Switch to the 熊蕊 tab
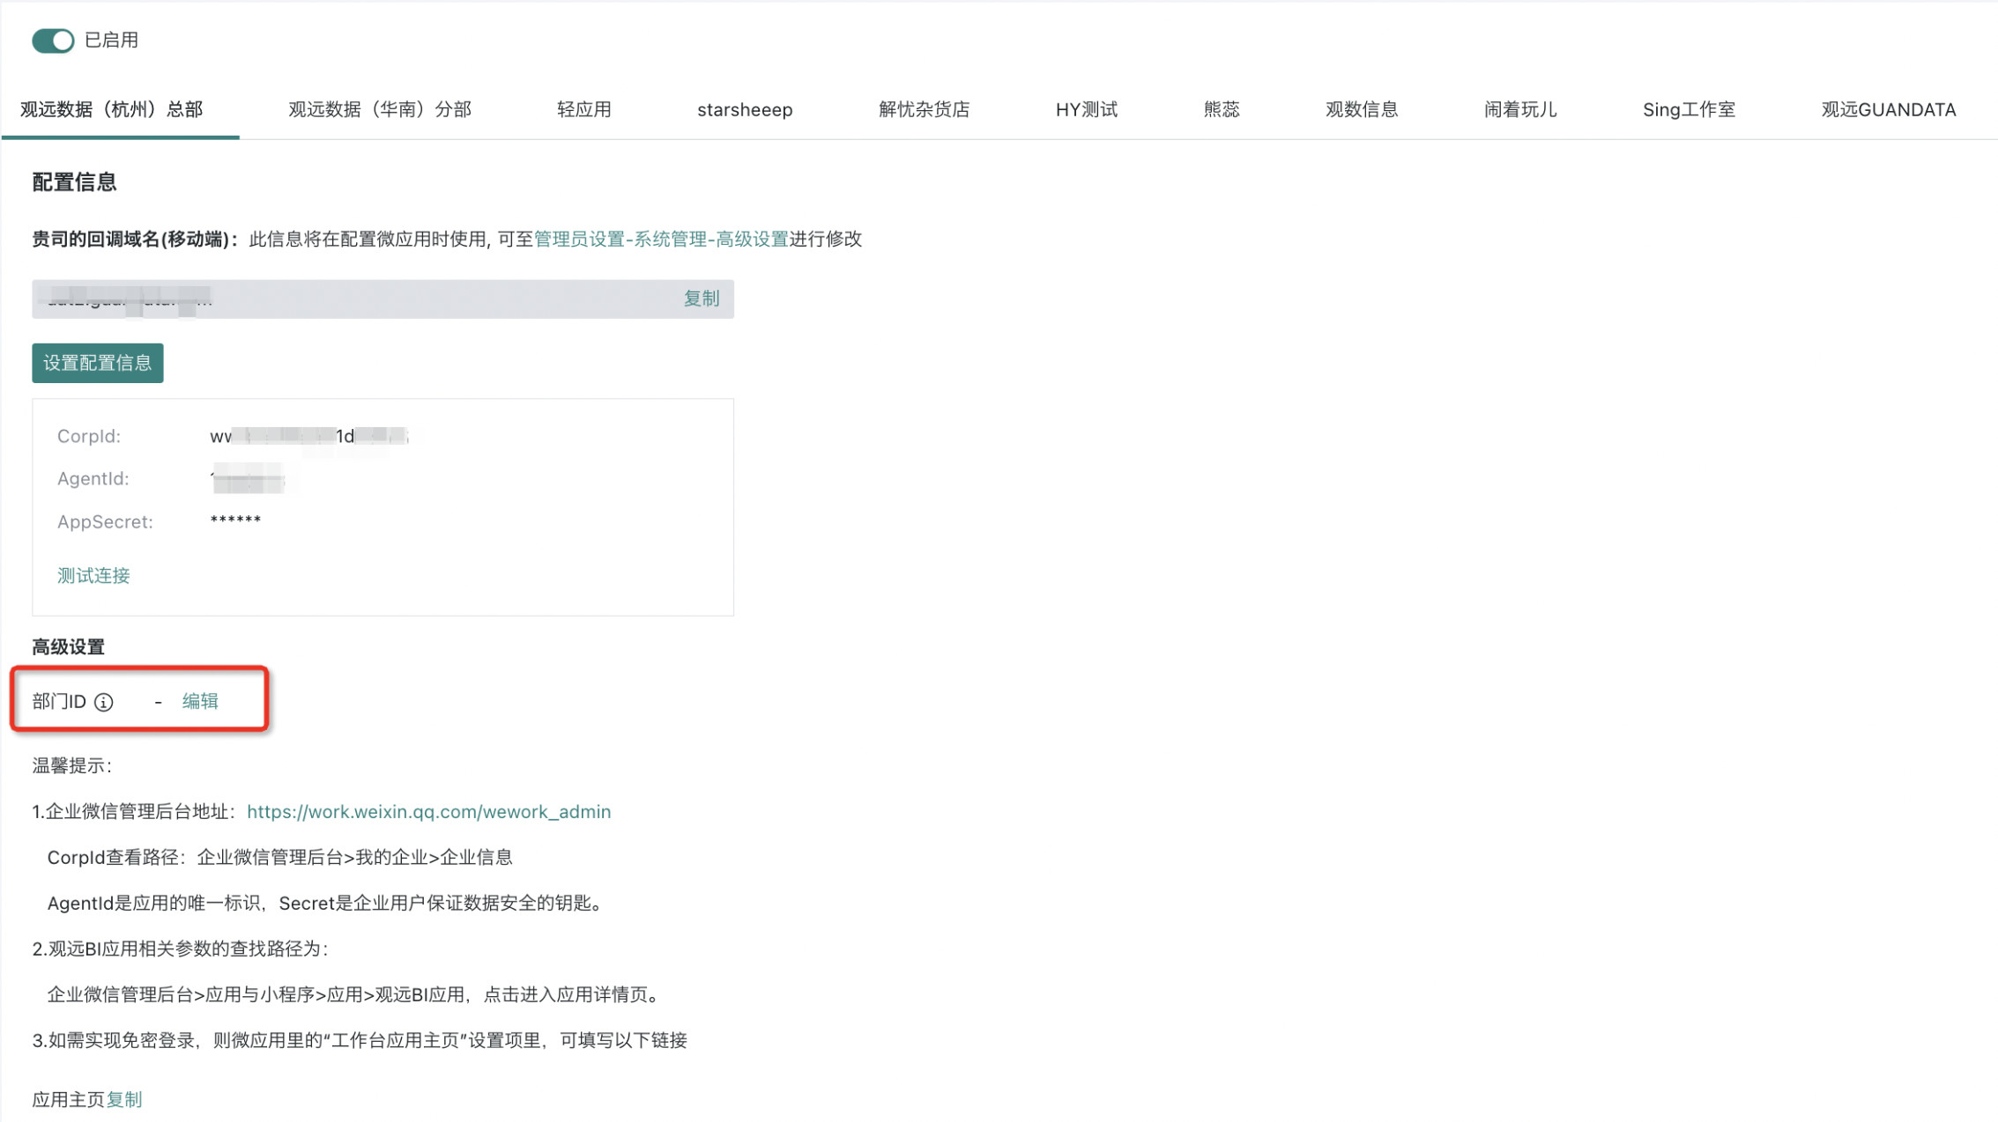Image resolution: width=1998 pixels, height=1122 pixels. [1221, 109]
